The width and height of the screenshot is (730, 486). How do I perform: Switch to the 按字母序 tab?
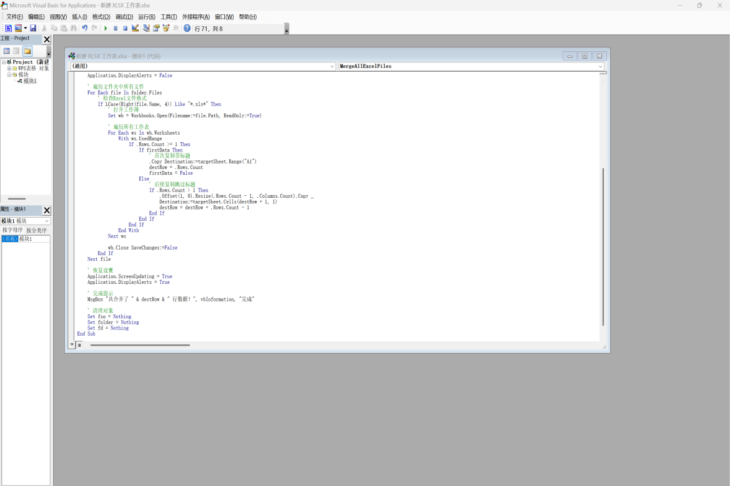(12, 230)
